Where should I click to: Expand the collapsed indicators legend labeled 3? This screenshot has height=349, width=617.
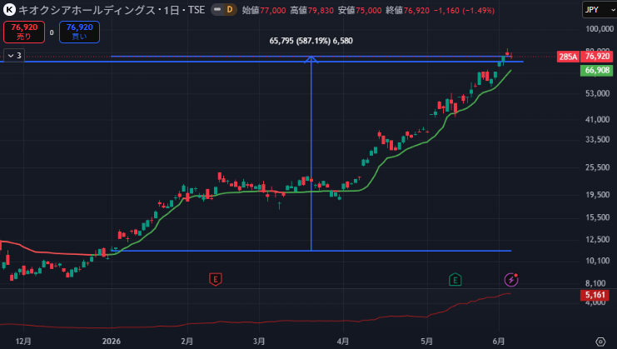(x=14, y=56)
